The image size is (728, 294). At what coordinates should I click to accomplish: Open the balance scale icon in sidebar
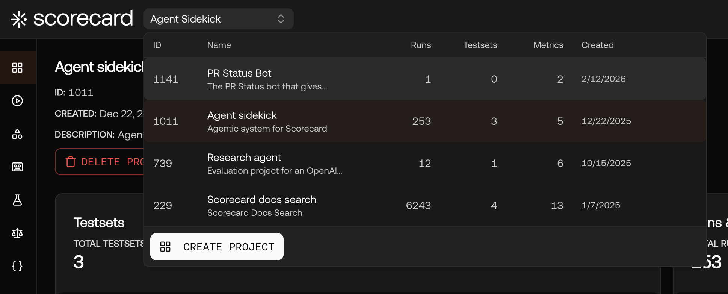coord(17,233)
